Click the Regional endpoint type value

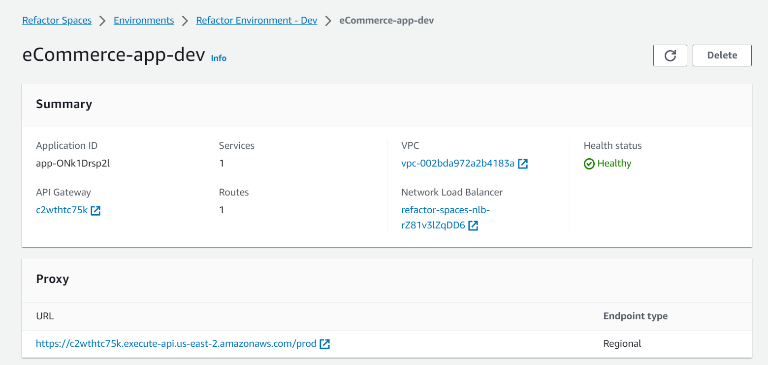622,344
